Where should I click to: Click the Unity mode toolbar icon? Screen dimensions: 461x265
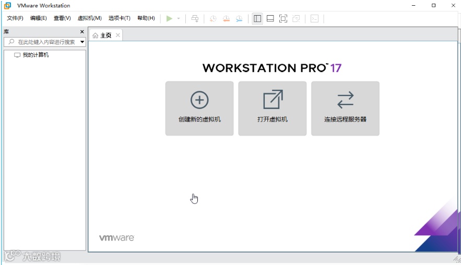tap(296, 18)
